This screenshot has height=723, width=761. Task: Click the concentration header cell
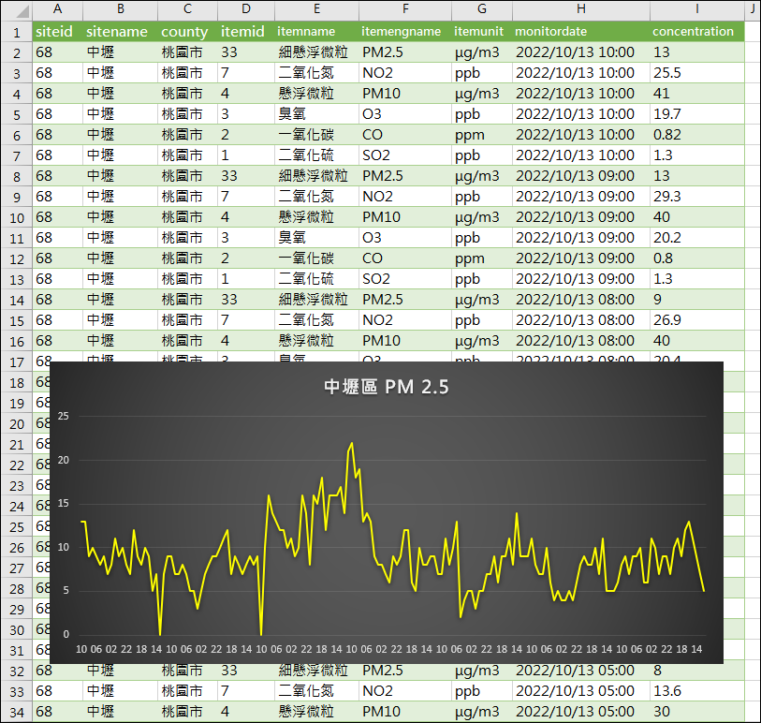point(697,32)
